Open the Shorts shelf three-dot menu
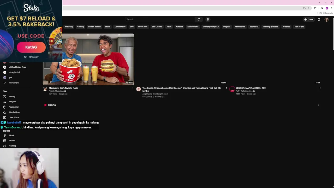The image size is (334, 188). [x=319, y=105]
